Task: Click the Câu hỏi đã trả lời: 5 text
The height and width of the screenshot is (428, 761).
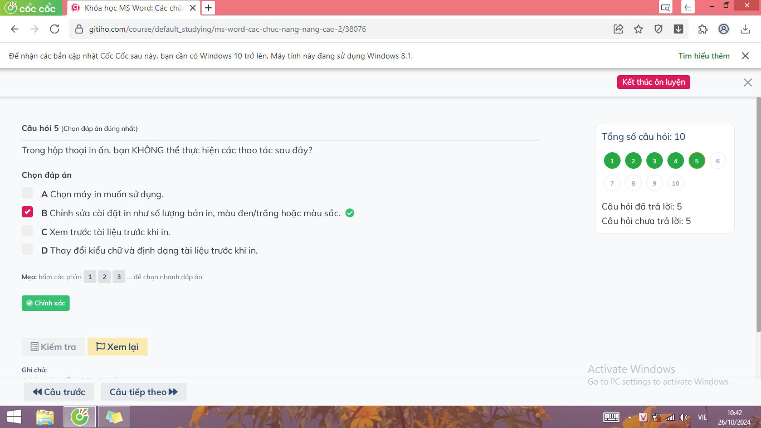Action: (642, 207)
